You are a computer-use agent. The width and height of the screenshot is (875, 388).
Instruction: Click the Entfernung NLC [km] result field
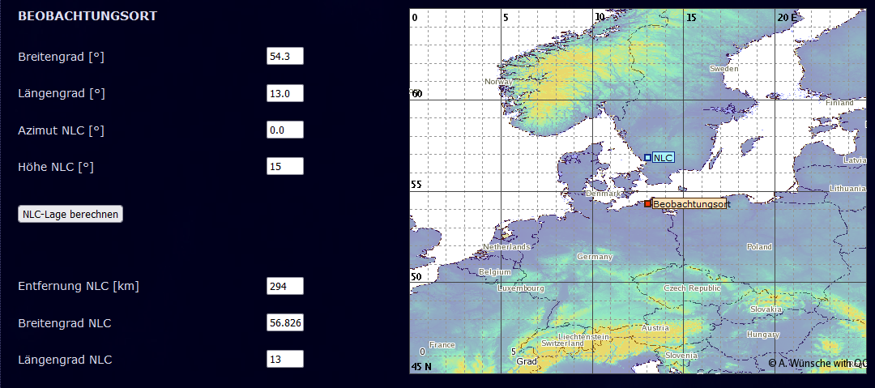point(284,286)
